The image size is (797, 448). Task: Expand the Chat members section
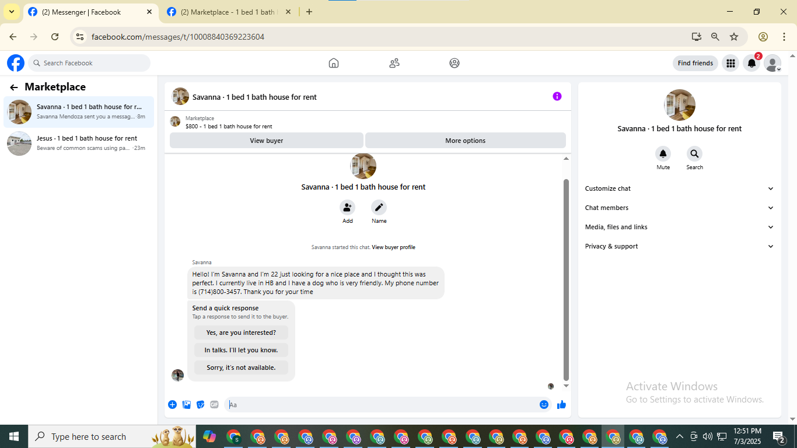coord(680,208)
